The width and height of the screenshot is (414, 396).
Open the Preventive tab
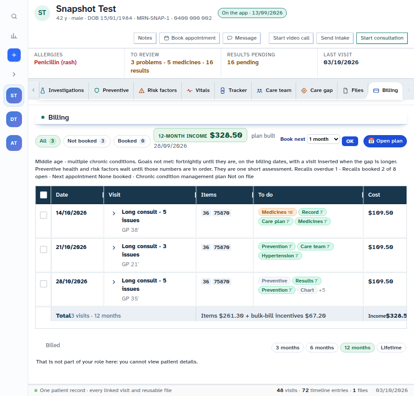click(111, 90)
